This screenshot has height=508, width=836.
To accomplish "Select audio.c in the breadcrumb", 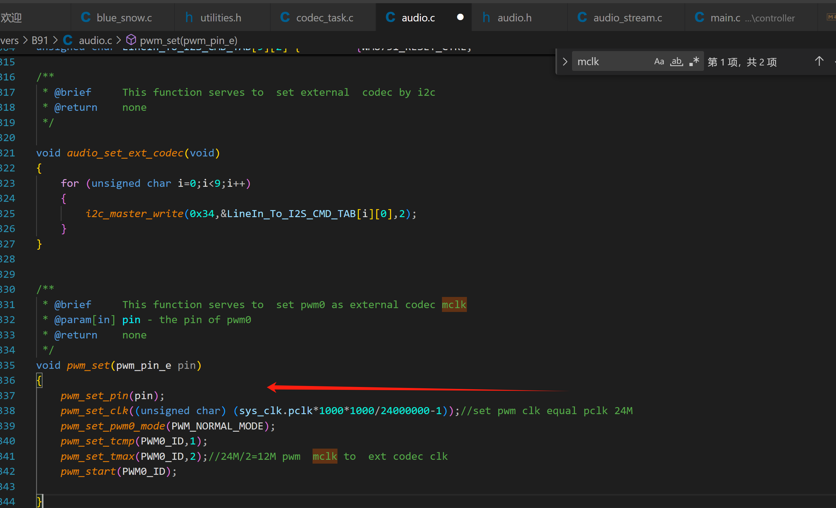I will [95, 40].
